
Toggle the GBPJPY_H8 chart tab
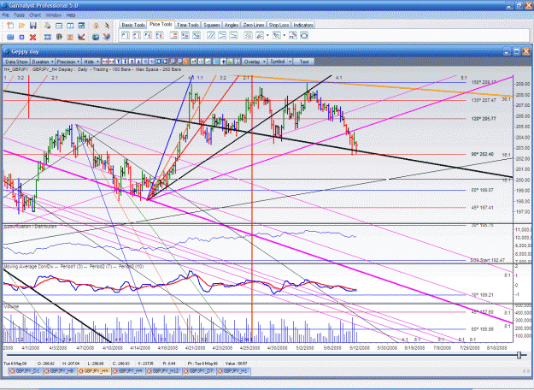[x=59, y=371]
